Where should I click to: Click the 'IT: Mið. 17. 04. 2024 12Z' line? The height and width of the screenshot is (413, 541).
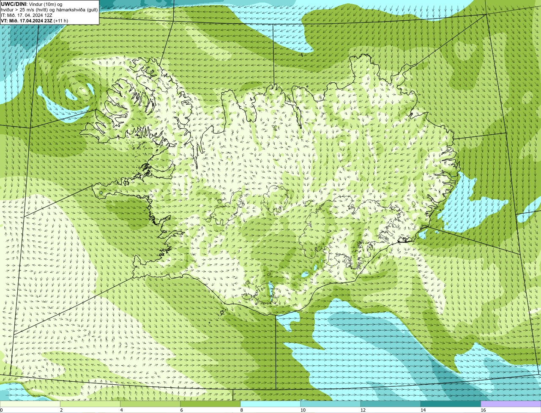pos(27,15)
